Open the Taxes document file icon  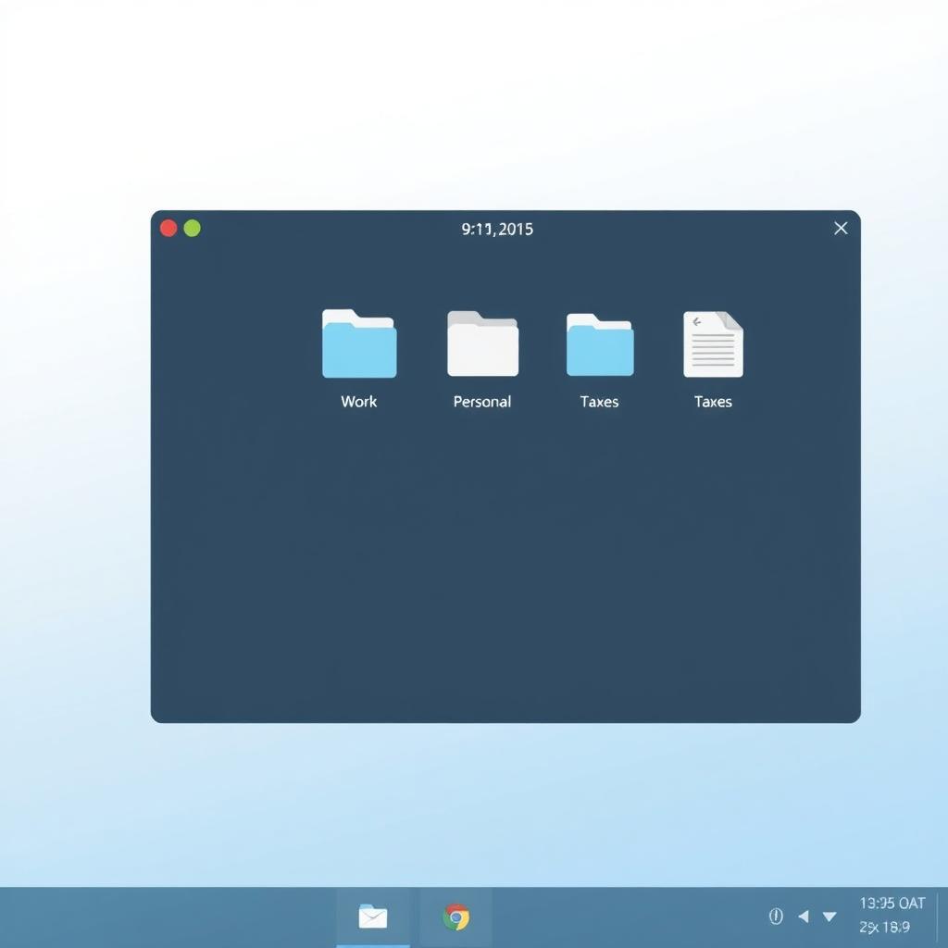point(713,344)
